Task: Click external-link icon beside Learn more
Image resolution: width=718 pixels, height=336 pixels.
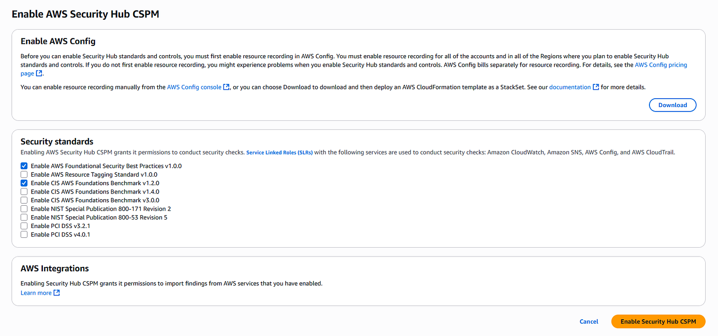Action: coord(57,293)
